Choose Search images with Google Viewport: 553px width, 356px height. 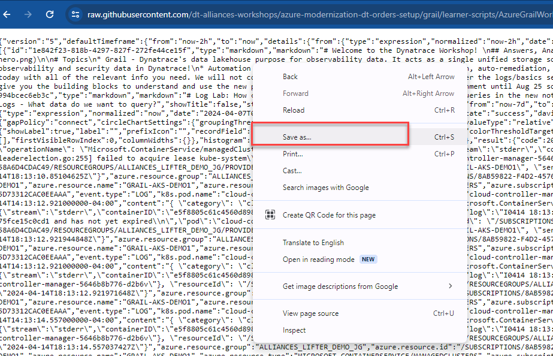click(x=326, y=188)
